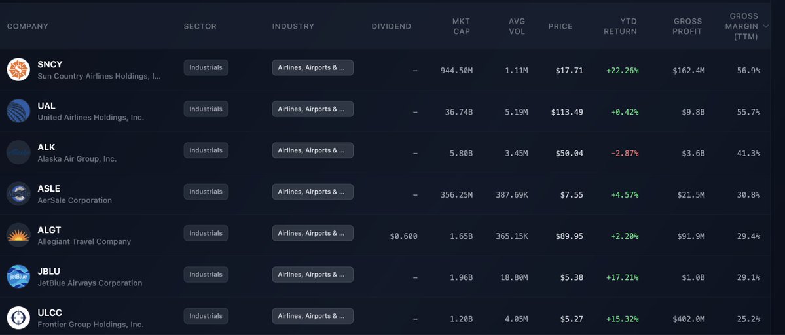Click United Airlines Holdings, Inc. name

click(x=90, y=118)
